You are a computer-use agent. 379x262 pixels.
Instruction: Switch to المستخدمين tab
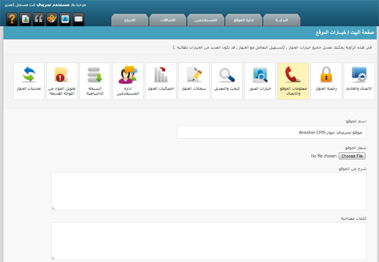205,20
